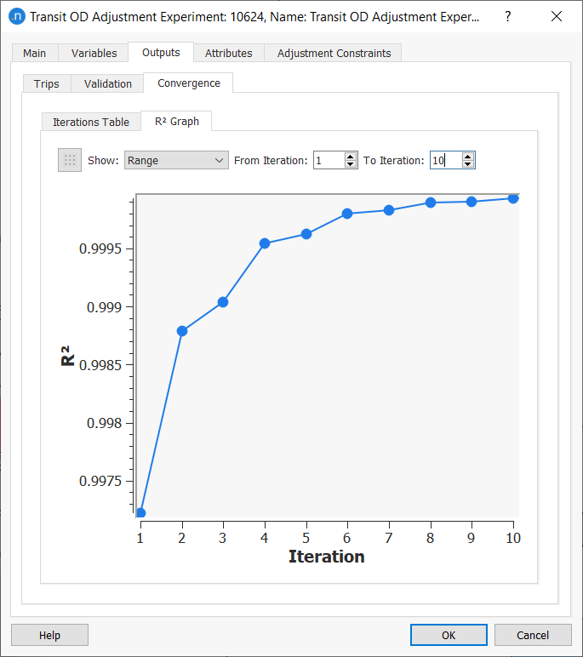Click the question mark help icon in title bar
This screenshot has width=583, height=657.
pos(508,17)
